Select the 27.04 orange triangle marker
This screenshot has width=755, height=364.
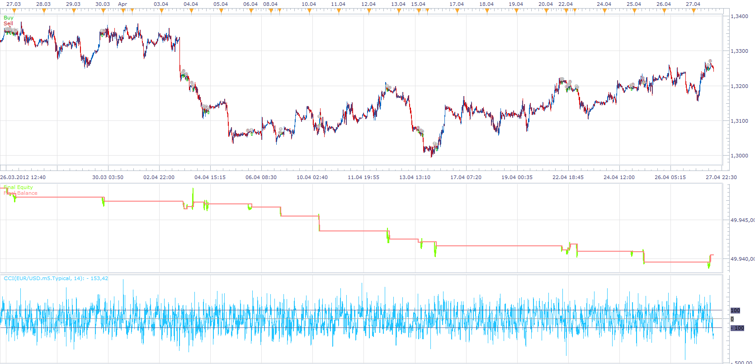click(694, 11)
